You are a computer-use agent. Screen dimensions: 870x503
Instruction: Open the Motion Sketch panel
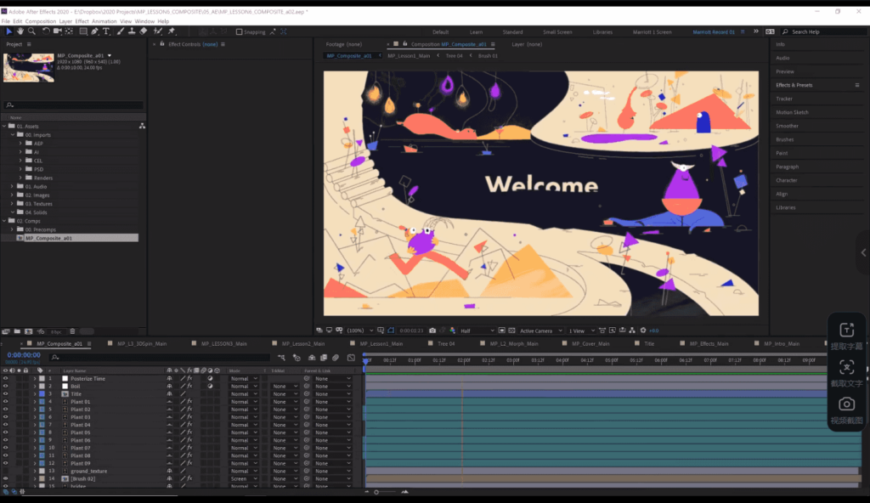click(793, 112)
